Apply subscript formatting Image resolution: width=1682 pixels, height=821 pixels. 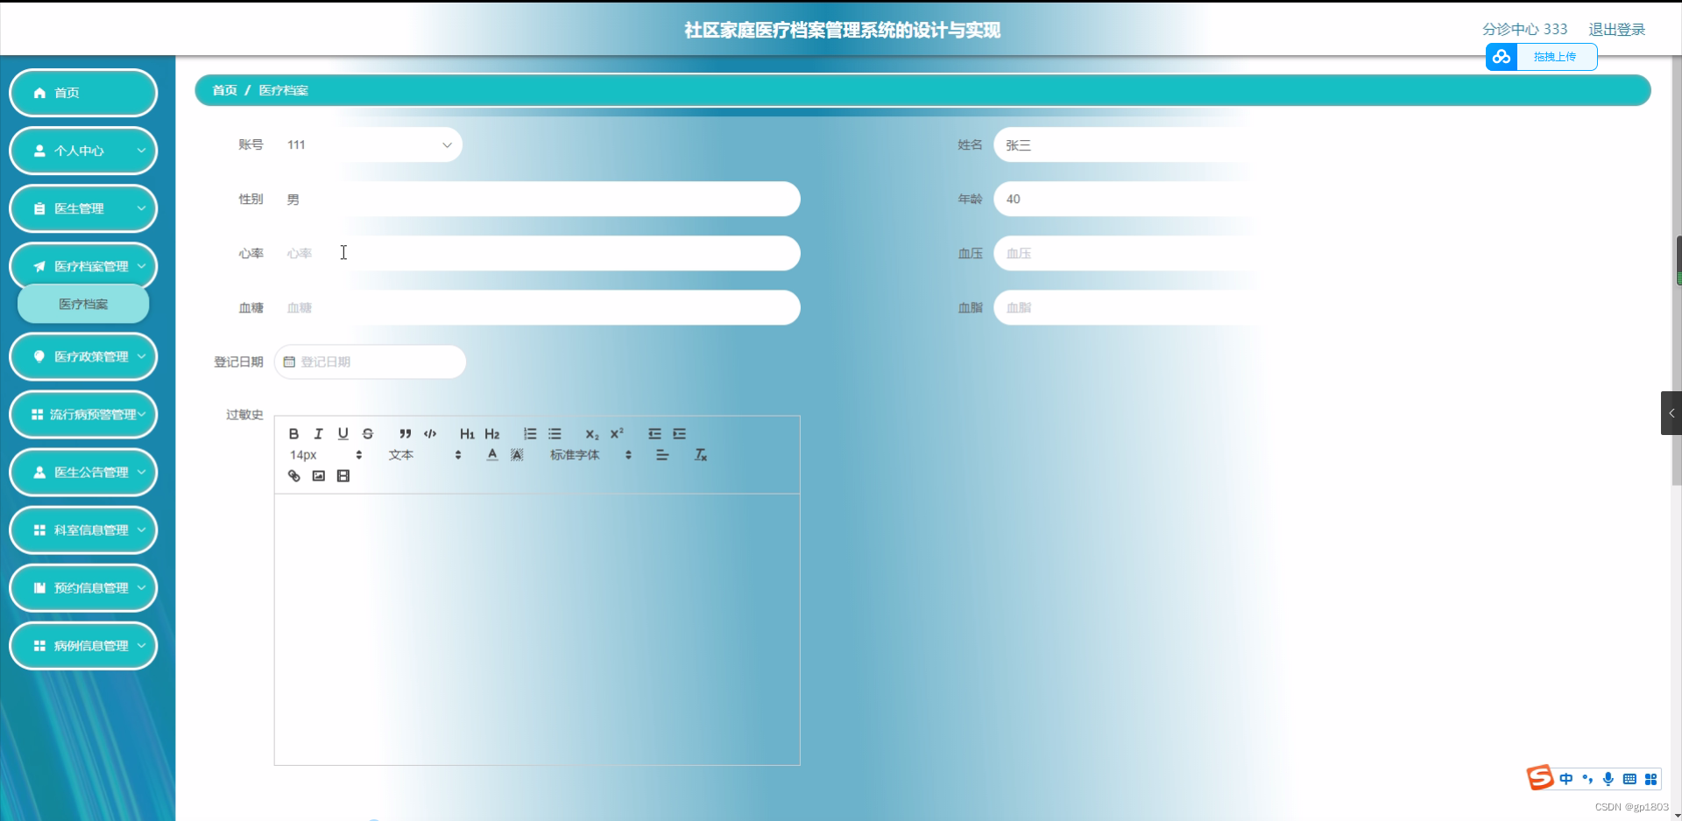click(x=592, y=434)
